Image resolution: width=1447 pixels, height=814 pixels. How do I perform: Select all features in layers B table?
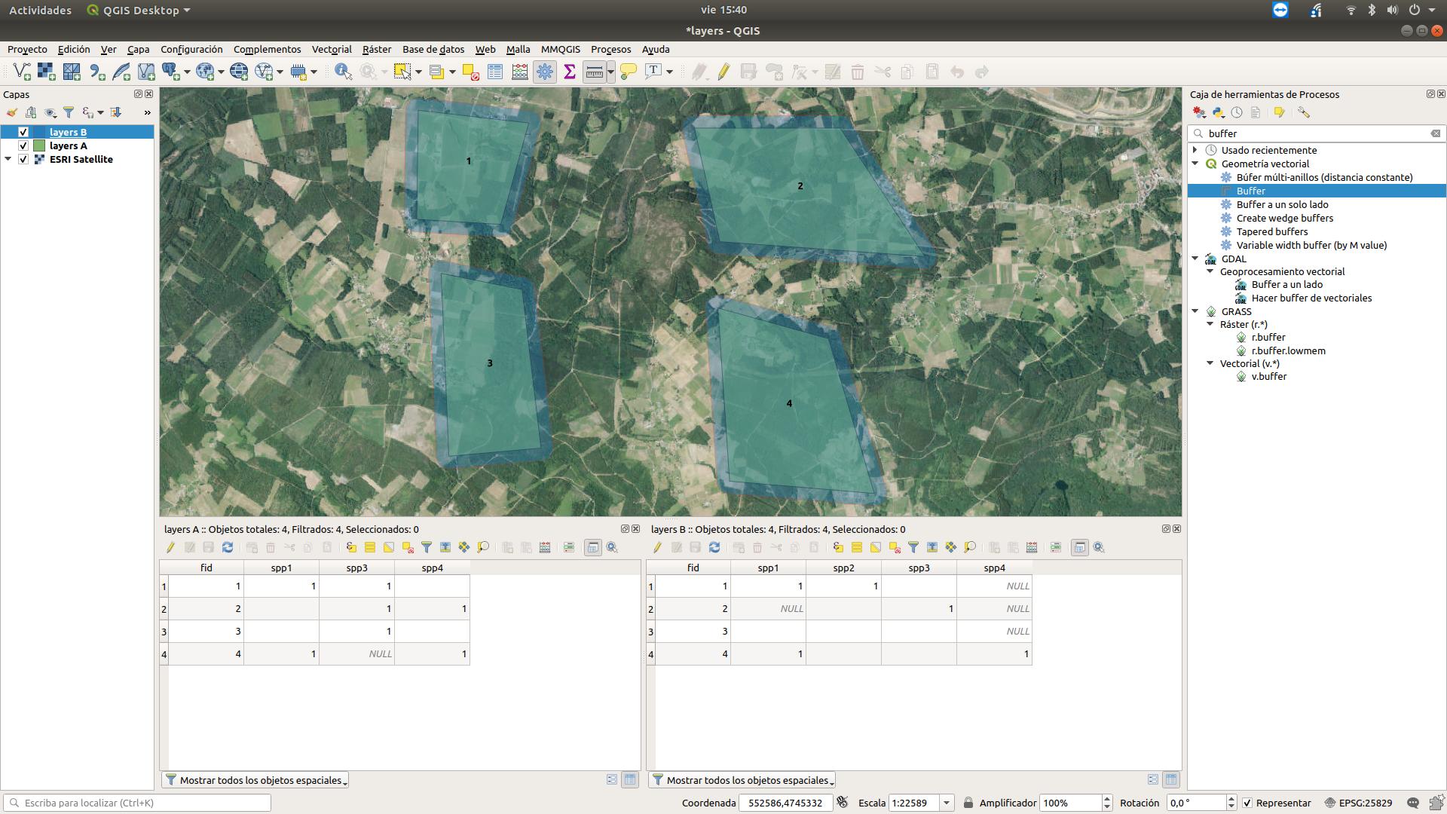pos(857,547)
